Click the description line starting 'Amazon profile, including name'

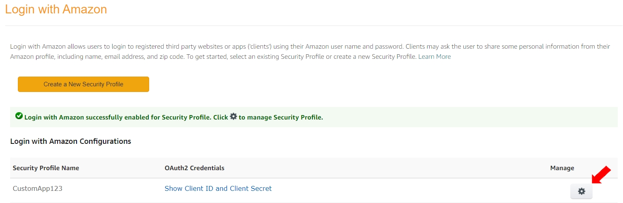(x=203, y=57)
